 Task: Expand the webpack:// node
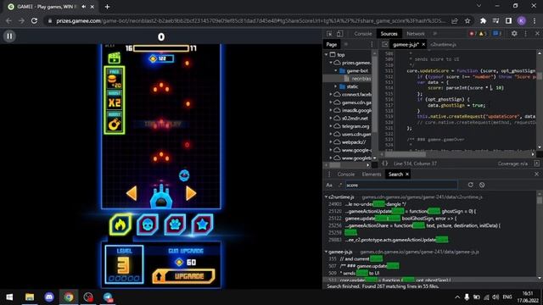331,142
